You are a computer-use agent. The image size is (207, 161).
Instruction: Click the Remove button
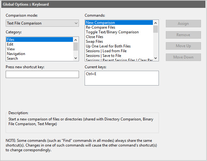click(183, 35)
